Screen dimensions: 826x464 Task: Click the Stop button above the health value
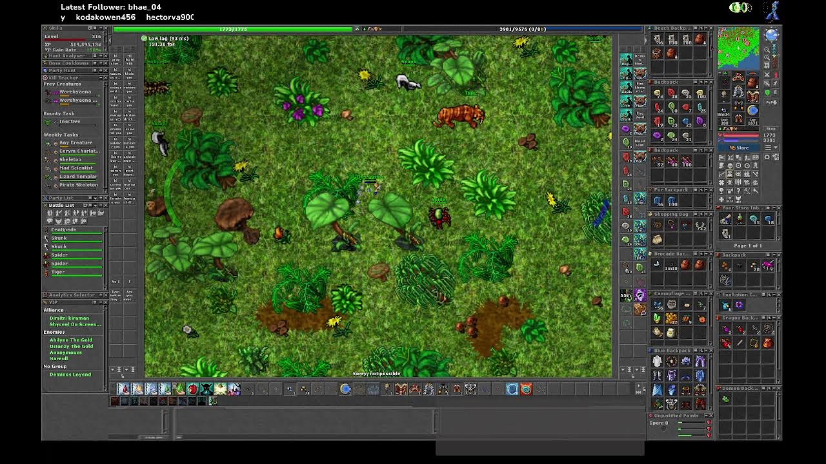(771, 129)
